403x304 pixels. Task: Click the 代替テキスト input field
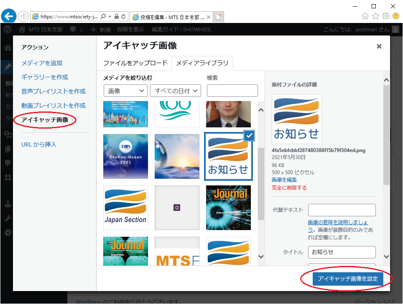click(x=342, y=210)
